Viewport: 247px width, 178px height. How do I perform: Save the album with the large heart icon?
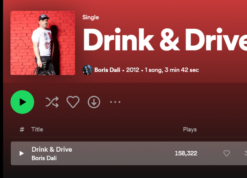[73, 102]
